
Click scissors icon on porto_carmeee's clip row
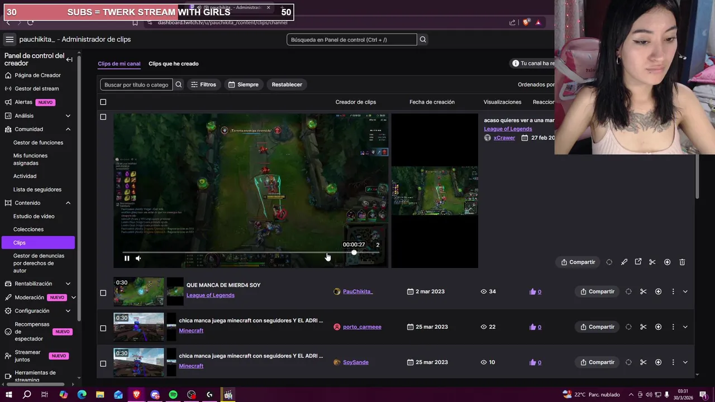pyautogui.click(x=643, y=327)
